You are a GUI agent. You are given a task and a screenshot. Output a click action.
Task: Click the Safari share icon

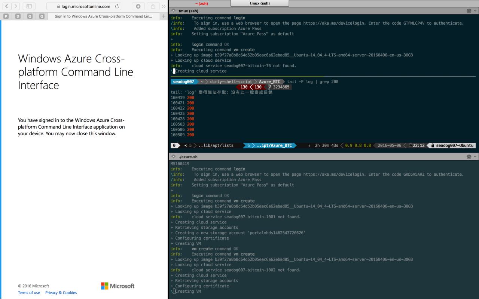pyautogui.click(x=152, y=6)
